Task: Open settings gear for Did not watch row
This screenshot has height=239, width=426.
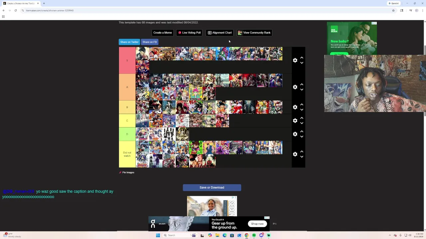Action: point(295,154)
